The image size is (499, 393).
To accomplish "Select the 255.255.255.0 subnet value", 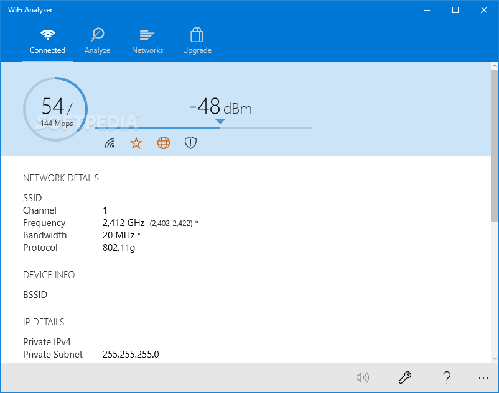I will [131, 355].
